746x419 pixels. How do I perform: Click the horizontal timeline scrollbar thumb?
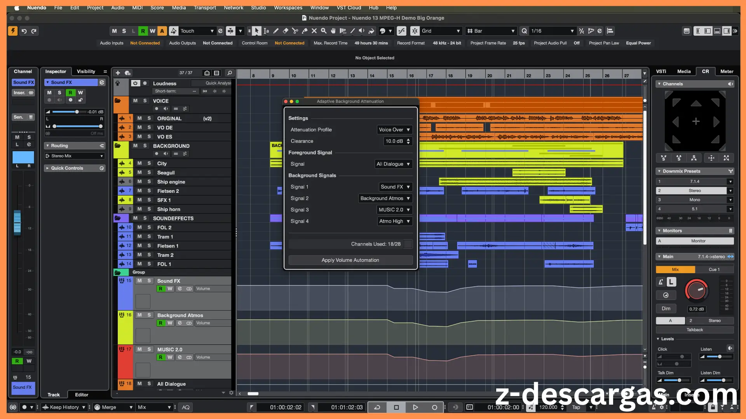253,394
